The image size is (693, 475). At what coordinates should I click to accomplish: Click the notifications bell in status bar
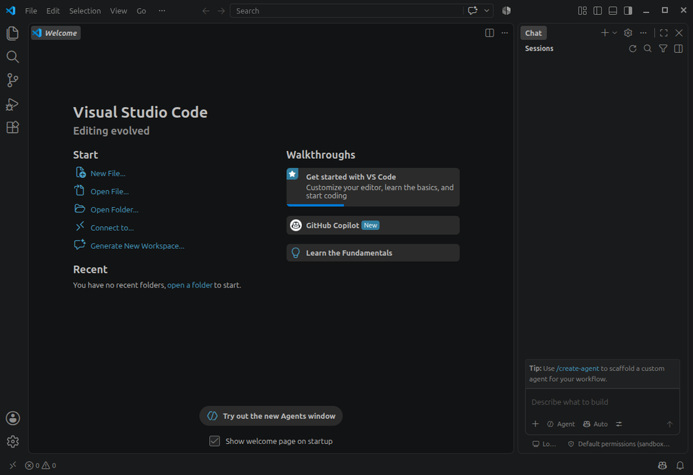coord(680,466)
